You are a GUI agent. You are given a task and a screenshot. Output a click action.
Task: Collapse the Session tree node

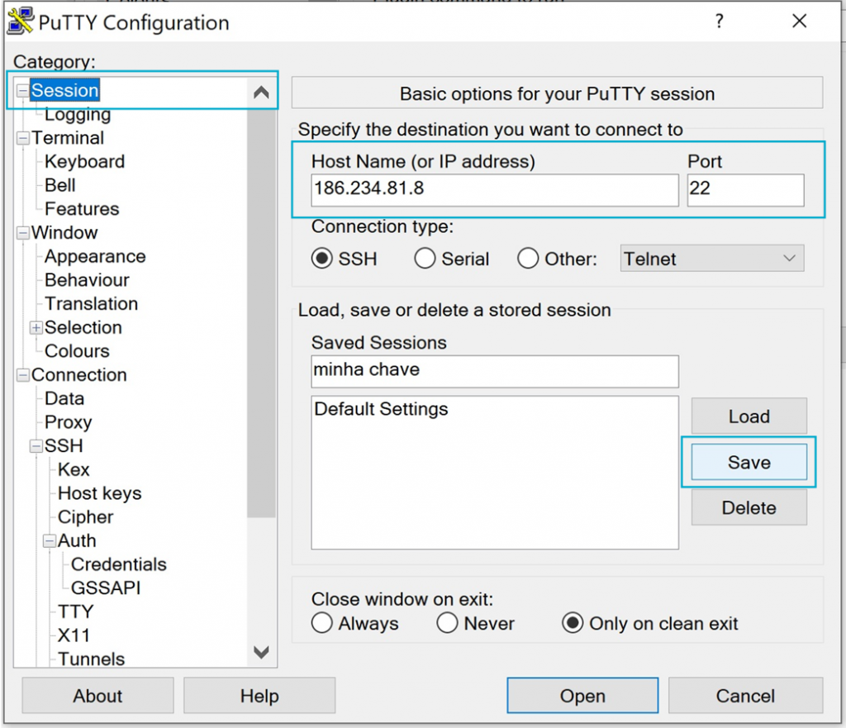pyautogui.click(x=22, y=91)
